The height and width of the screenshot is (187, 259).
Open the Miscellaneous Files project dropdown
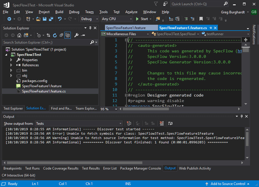click(125, 34)
